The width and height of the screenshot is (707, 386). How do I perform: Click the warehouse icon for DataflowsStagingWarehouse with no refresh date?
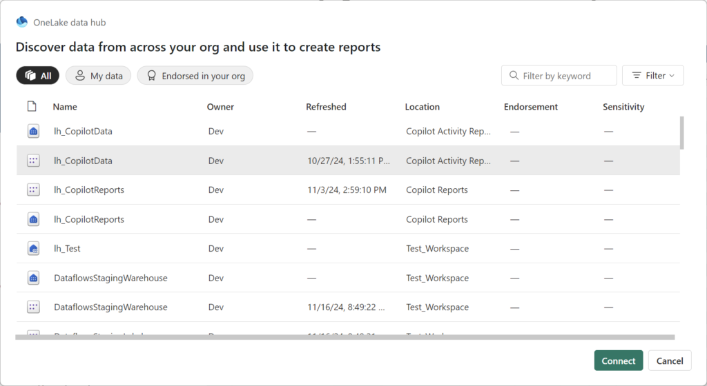(x=33, y=278)
